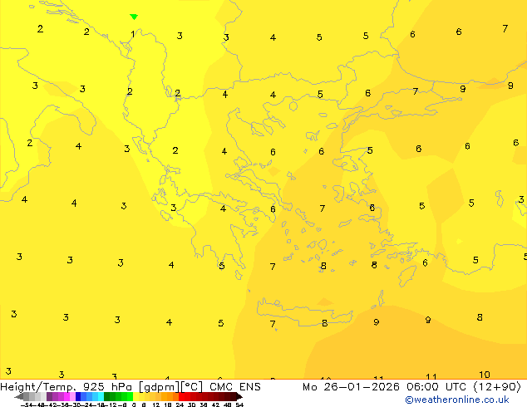The width and height of the screenshot is (527, 407).
Task: Click the gray left arrow of color scale
Action: tap(19, 397)
